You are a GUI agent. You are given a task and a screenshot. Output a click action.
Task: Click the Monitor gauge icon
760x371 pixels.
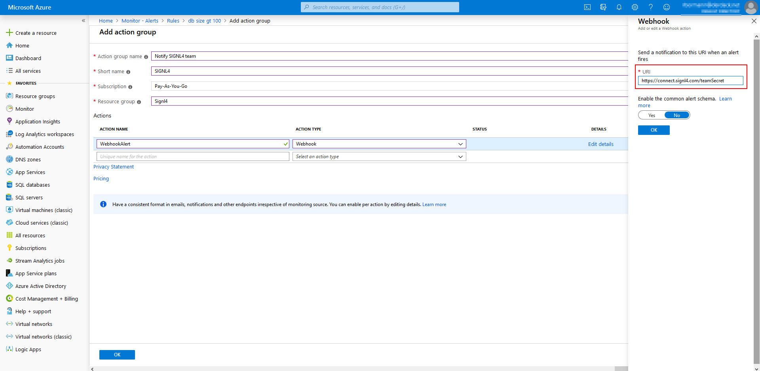tap(9, 109)
